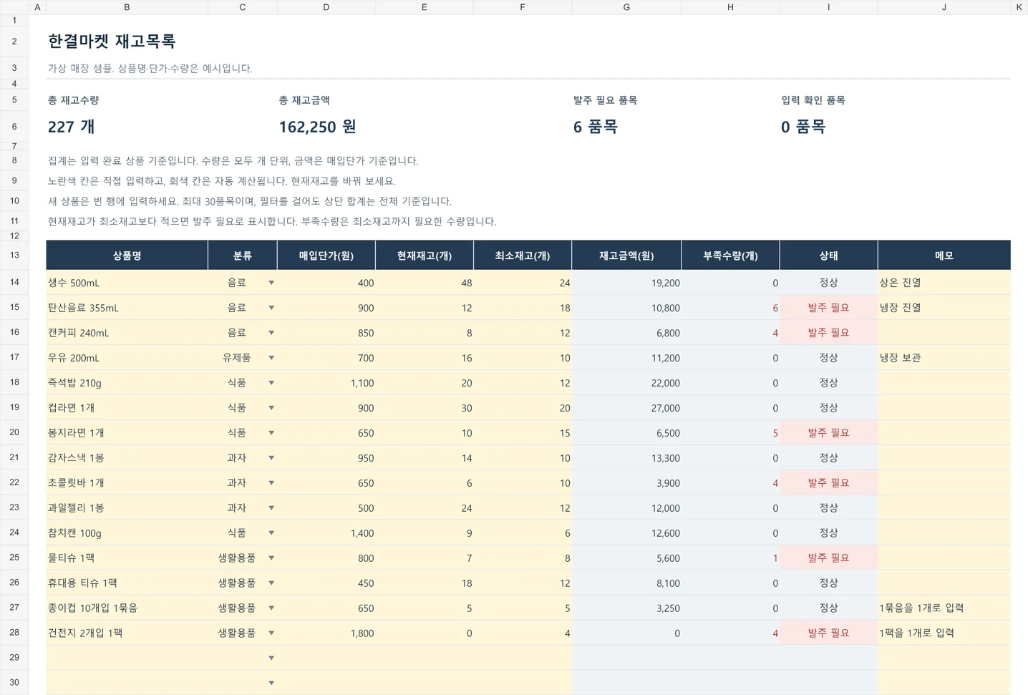This screenshot has height=695, width=1028.
Task: Click current stock cell for 초콜릿바 1개
Action: [x=425, y=483]
